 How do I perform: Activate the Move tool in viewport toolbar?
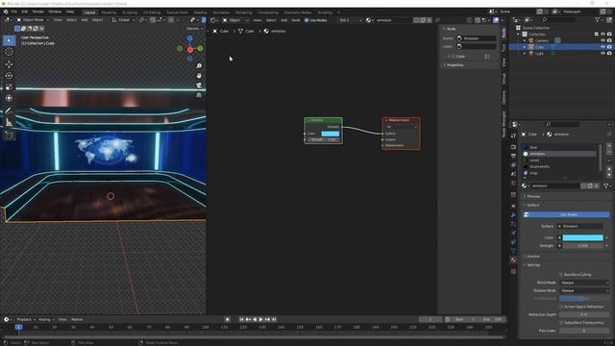click(x=9, y=64)
